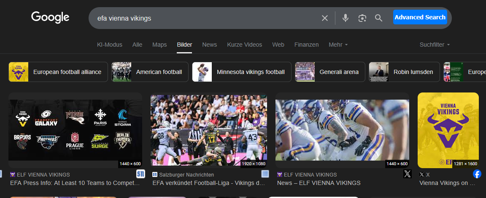This screenshot has height=198, width=486.
Task: Open the referee game photo result
Action: coord(209,130)
